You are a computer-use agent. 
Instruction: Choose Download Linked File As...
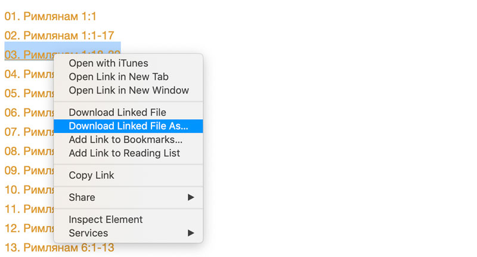coord(128,126)
